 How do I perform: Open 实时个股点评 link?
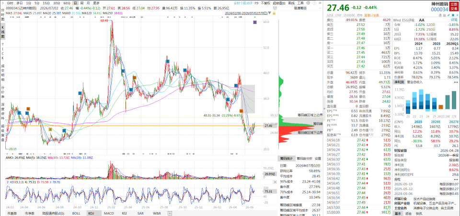[243, 3]
